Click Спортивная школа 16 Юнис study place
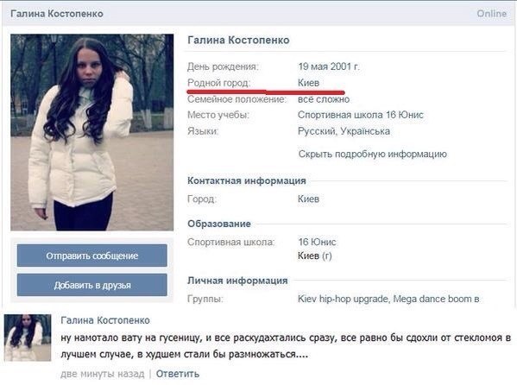The image size is (517, 385). [x=361, y=115]
